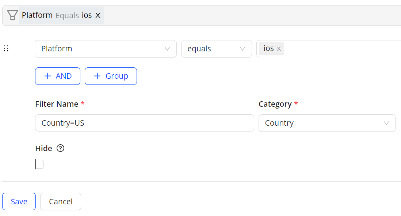Toggle the Hide checkbox
Screen dimensions: 401x216
pyautogui.click(x=40, y=165)
